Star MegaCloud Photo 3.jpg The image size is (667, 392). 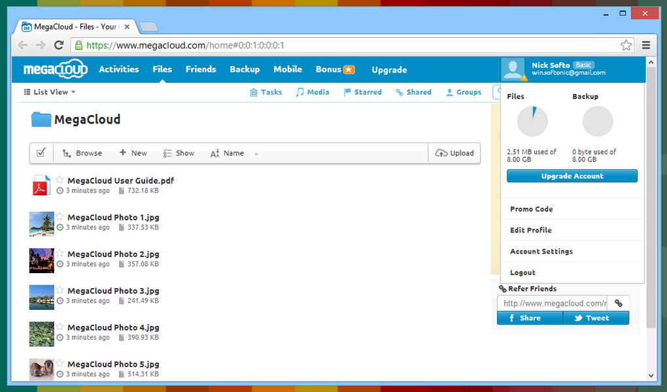(60, 290)
